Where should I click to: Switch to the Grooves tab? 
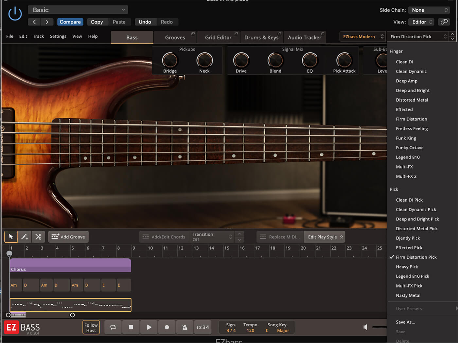(x=175, y=37)
